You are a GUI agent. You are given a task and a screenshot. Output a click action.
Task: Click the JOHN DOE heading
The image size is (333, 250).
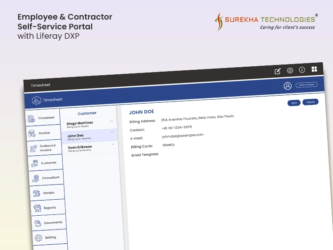(142, 112)
